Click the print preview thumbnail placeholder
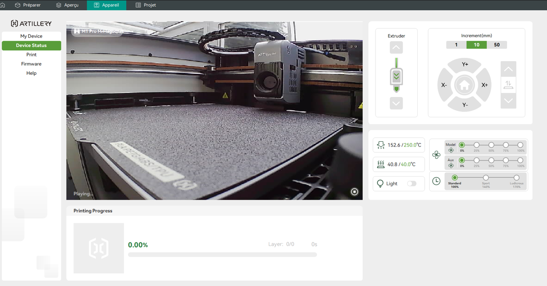The width and height of the screenshot is (547, 286). 99,248
